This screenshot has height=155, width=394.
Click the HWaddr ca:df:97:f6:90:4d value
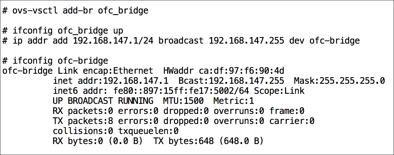[224, 71]
